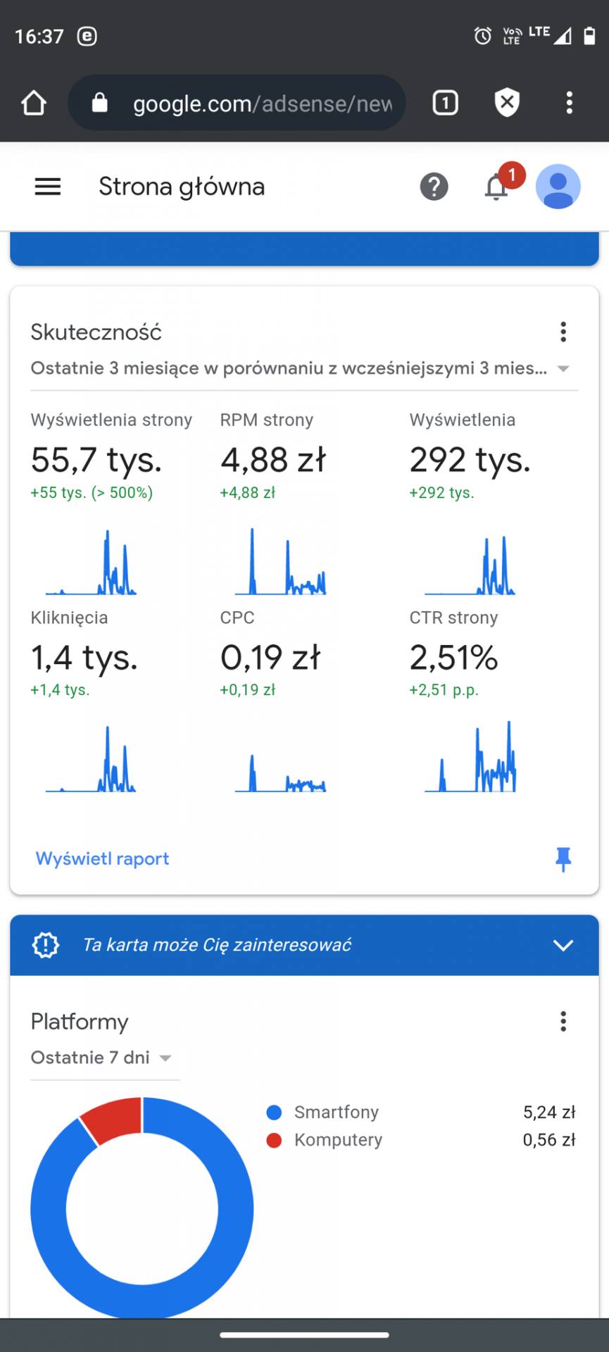Image resolution: width=609 pixels, height=1352 pixels.
Task: Open the account profile avatar
Action: coord(558,187)
